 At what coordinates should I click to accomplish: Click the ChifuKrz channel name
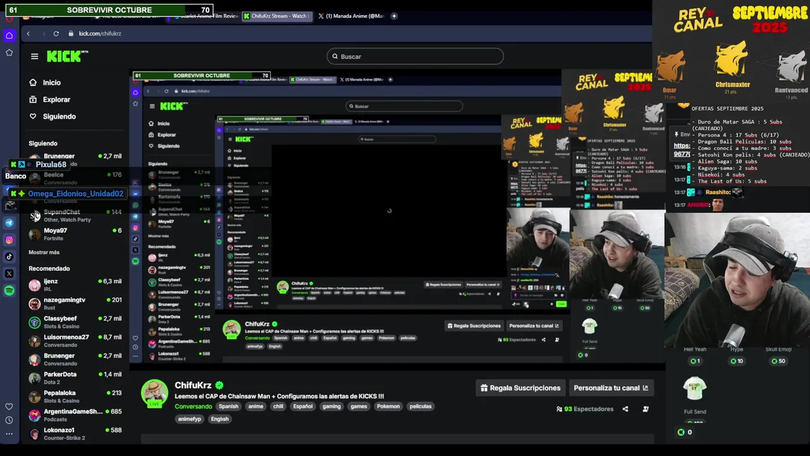pyautogui.click(x=193, y=385)
